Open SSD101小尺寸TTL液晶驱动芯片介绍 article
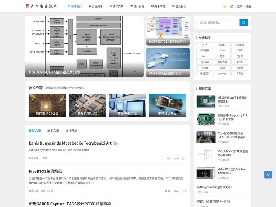The image size is (276, 207). point(233,153)
